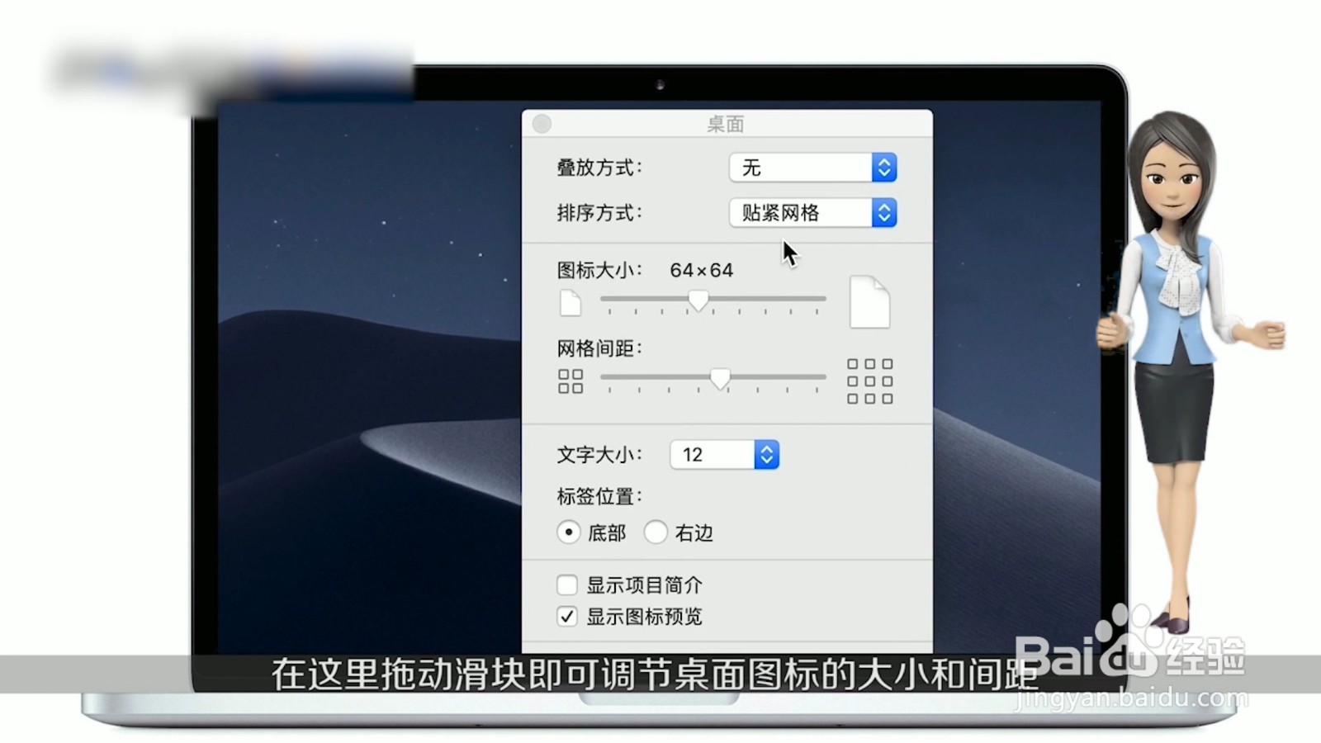Screen dimensions: 1321x743
Task: Click the camera notch icon on the MacBook bezel
Action: pyautogui.click(x=658, y=83)
